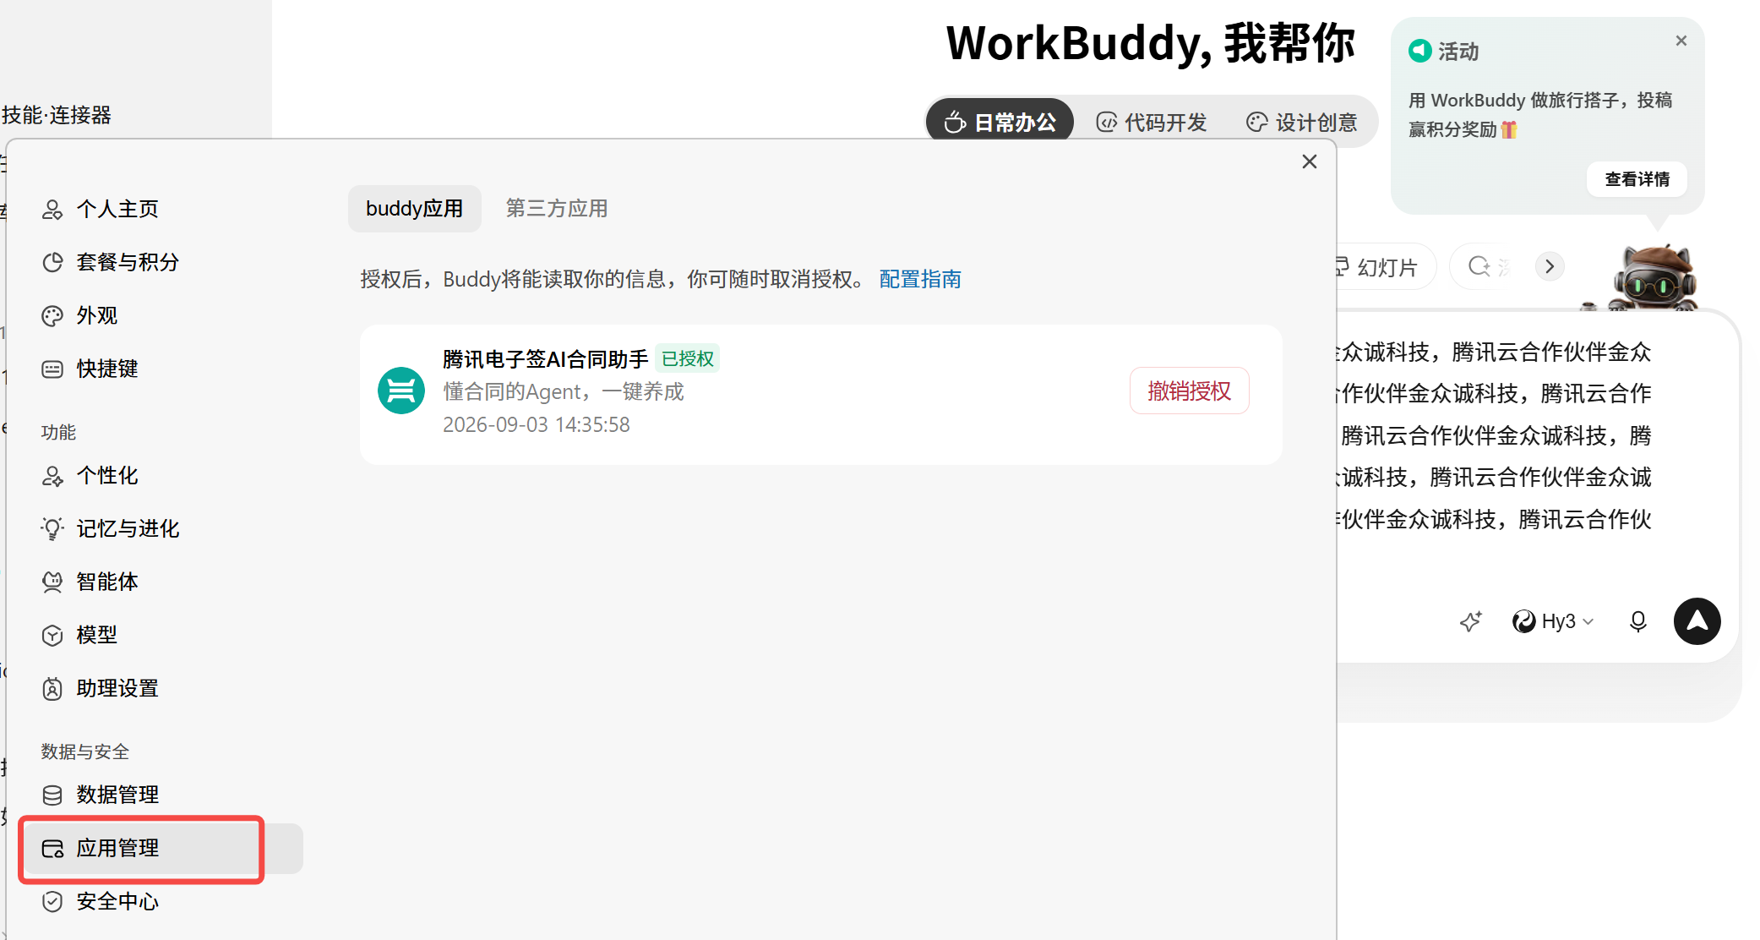Screen dimensions: 1760x940
Task: Open the Hy3 model dropdown
Action: [x=1553, y=622]
